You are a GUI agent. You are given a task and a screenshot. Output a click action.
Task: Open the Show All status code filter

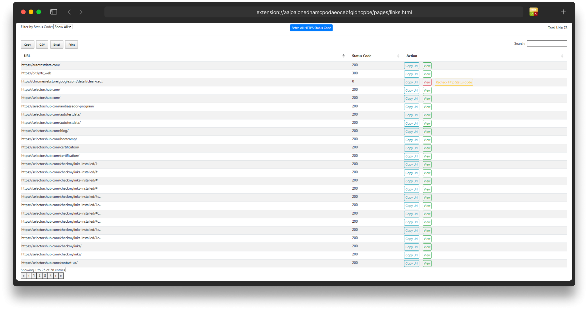click(x=63, y=27)
